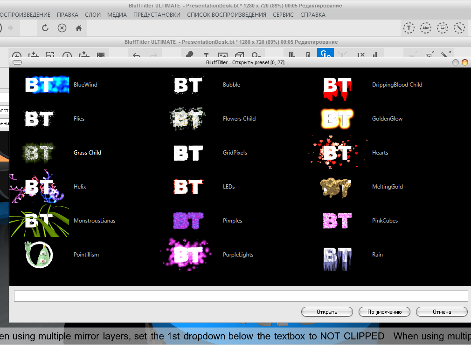Click the 3D box layer toolbar icon
Image resolution: width=471 pixels, height=345 pixels.
click(x=239, y=55)
